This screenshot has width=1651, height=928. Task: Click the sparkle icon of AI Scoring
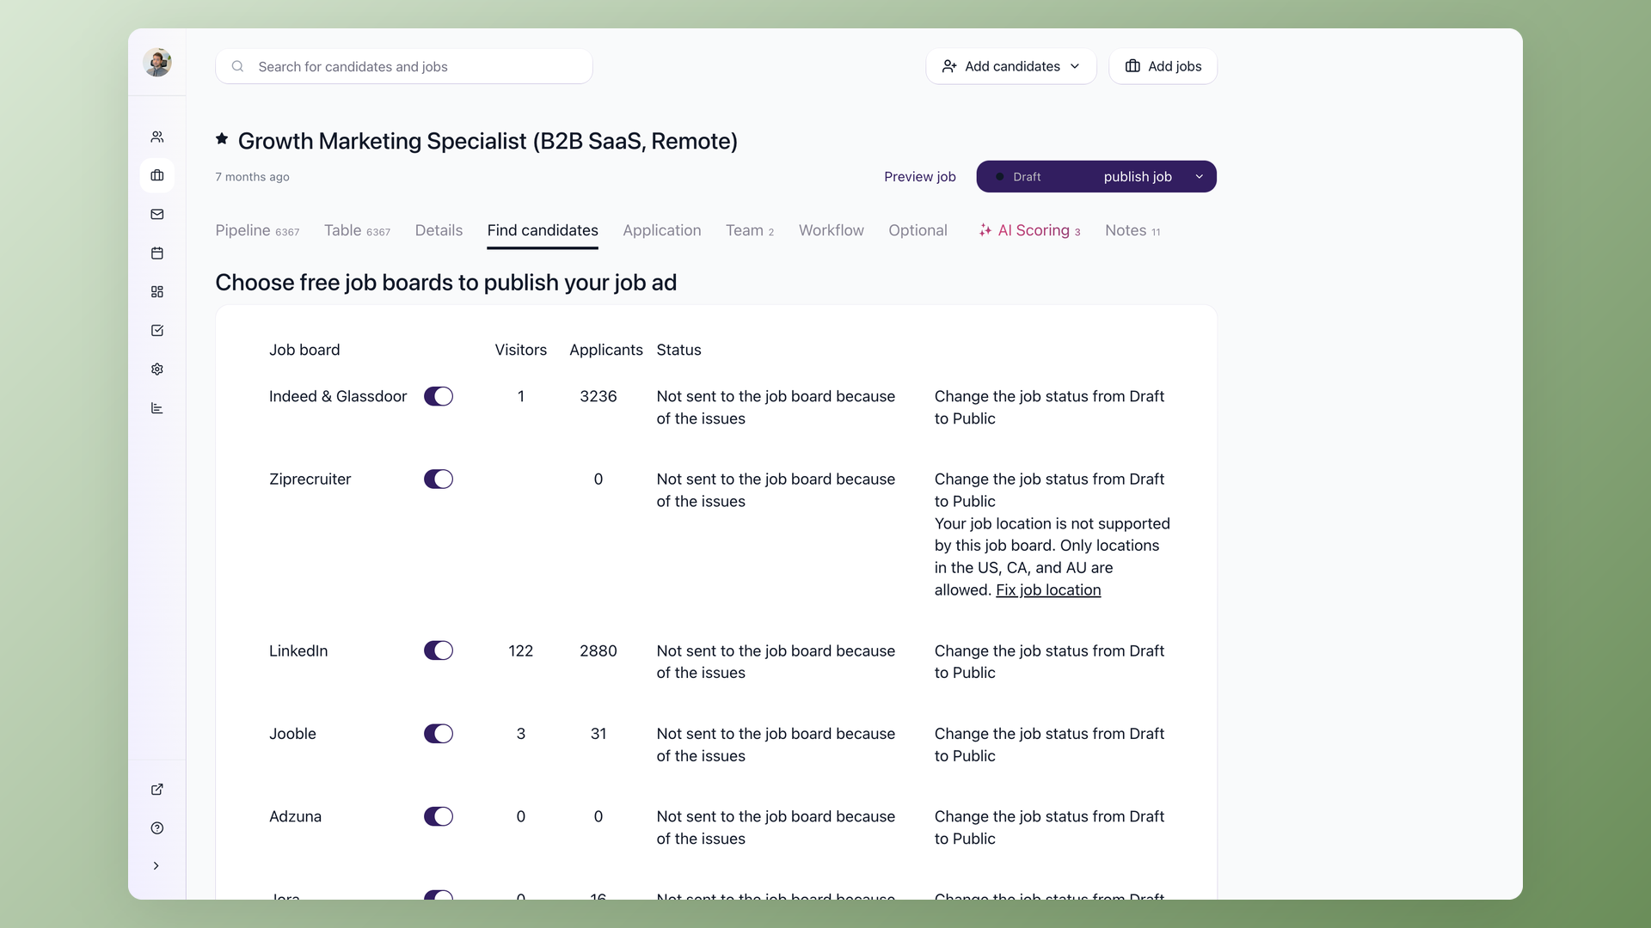click(985, 230)
